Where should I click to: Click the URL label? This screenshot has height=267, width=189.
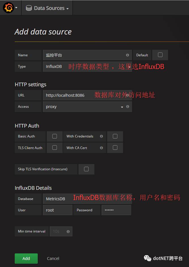pos(21,95)
